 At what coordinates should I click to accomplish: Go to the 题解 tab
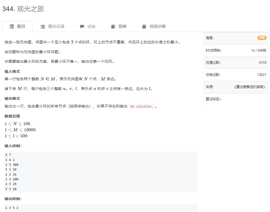click(x=122, y=26)
